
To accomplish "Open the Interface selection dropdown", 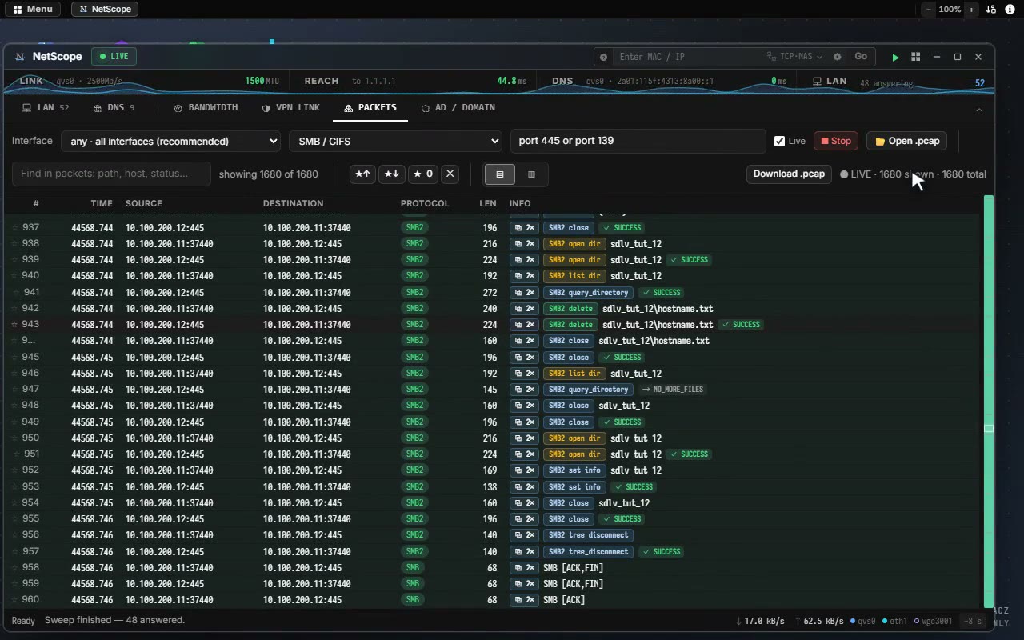I will [170, 141].
